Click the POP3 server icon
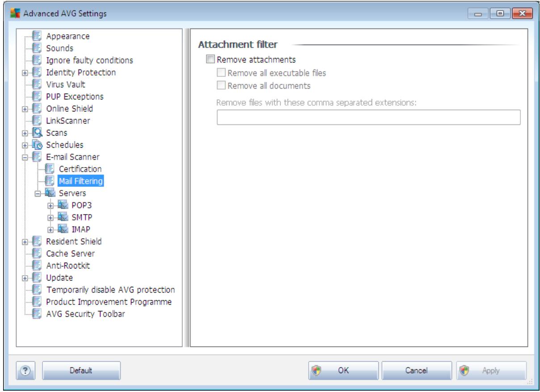Viewport: 540px width, 392px height. (62, 205)
